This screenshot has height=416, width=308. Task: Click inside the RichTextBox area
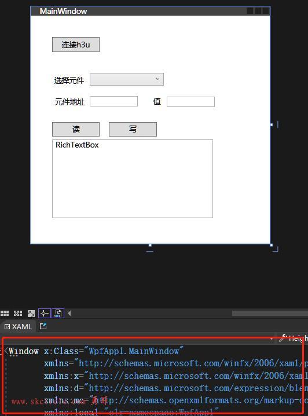tap(133, 179)
